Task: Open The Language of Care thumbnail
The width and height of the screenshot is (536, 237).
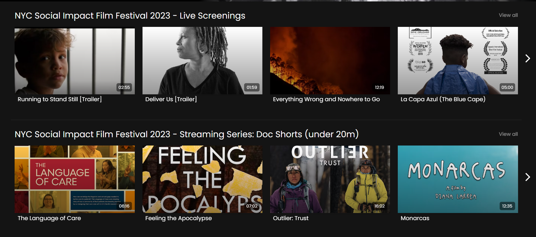Action: (x=75, y=179)
